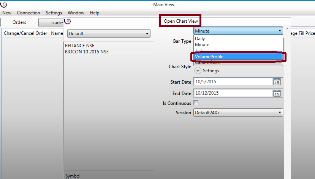Click the spiral logo in Main View title bar
The image size is (315, 179).
click(4, 5)
